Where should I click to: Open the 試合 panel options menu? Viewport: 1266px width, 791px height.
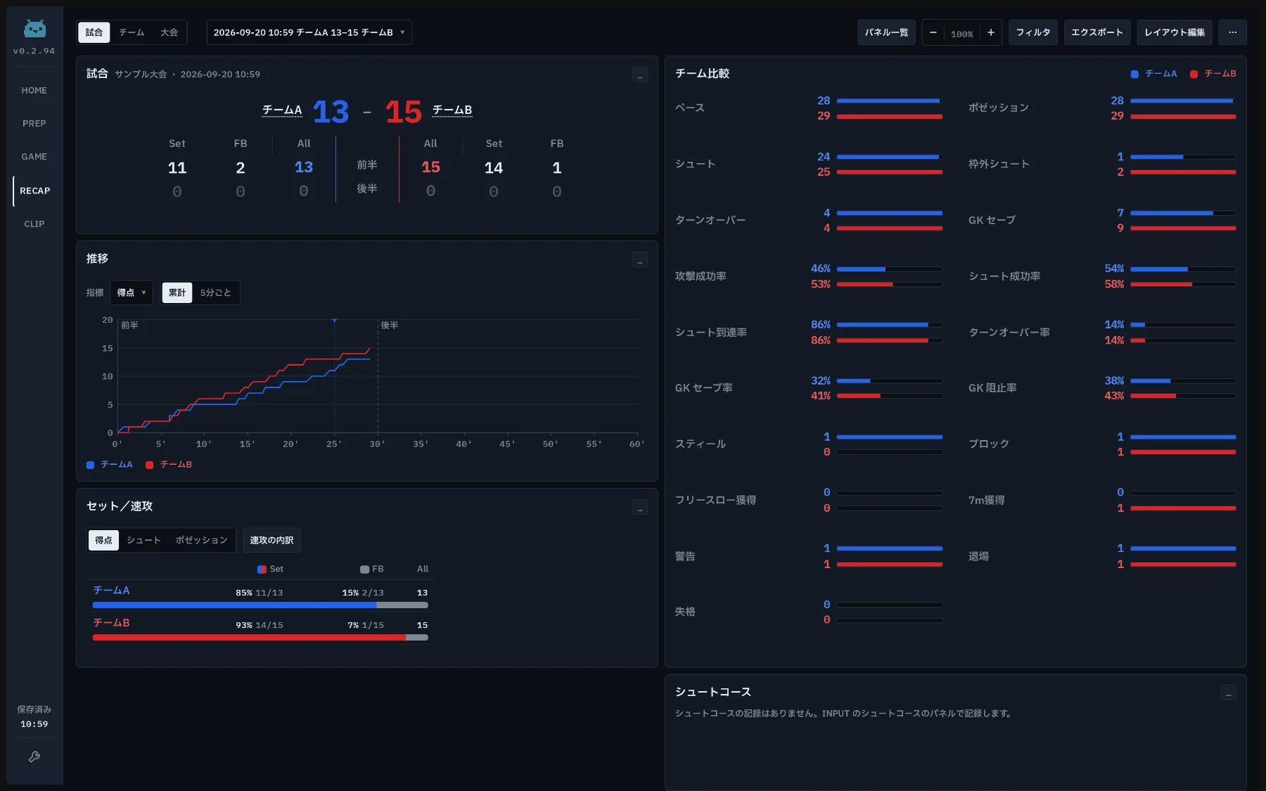coord(639,75)
